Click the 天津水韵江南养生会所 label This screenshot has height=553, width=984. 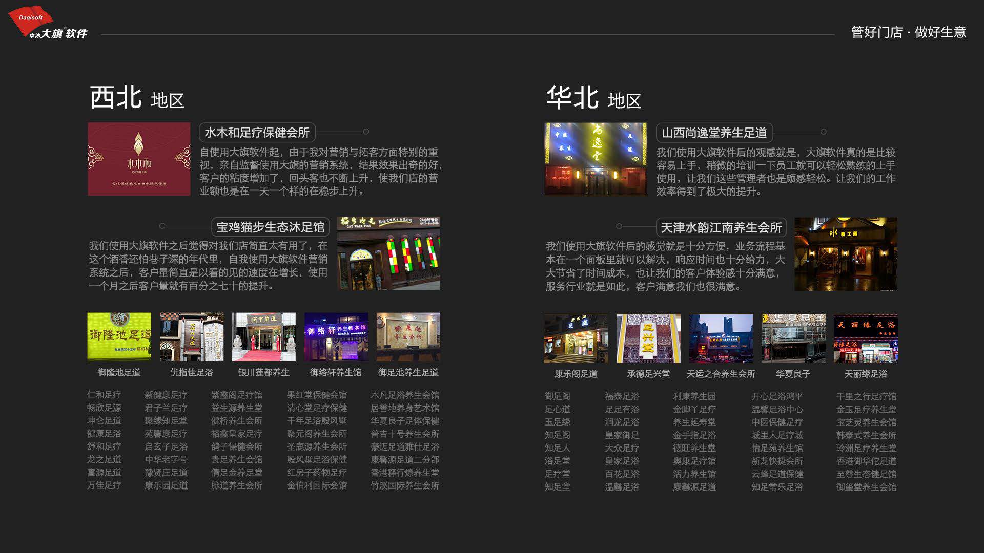click(x=721, y=227)
